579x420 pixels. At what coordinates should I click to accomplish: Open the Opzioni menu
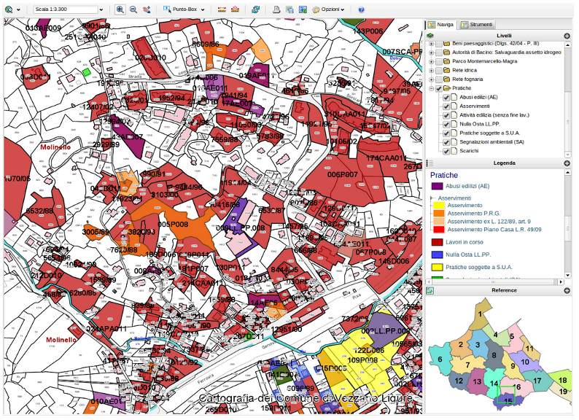click(x=328, y=9)
